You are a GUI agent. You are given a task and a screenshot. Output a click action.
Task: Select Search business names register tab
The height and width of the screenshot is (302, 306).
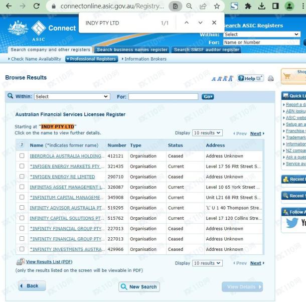[x=132, y=50]
